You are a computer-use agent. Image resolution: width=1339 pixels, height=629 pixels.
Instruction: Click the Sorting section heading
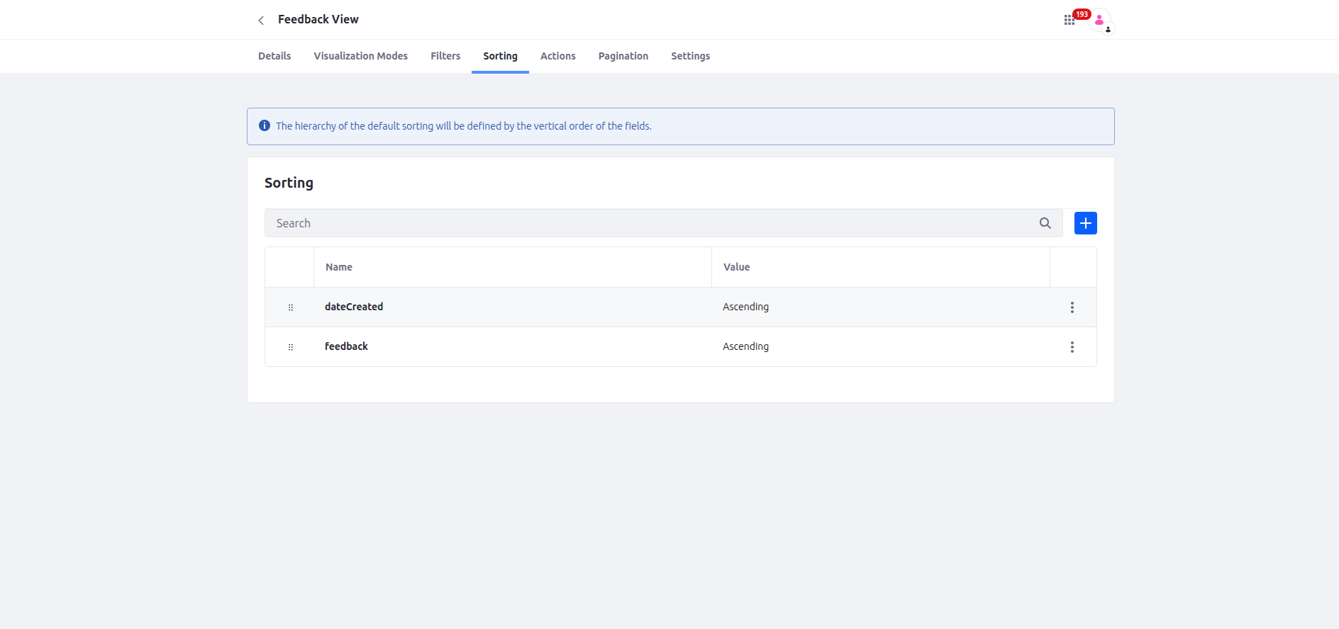(x=289, y=183)
